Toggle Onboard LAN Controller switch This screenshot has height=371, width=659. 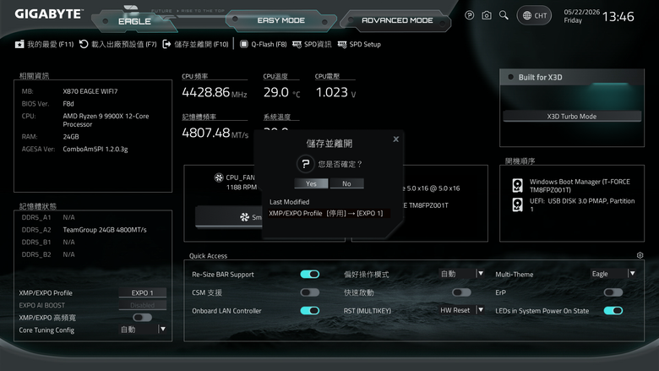310,310
